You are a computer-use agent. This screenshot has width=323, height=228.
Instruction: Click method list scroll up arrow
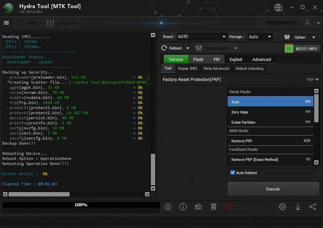coord(316,91)
